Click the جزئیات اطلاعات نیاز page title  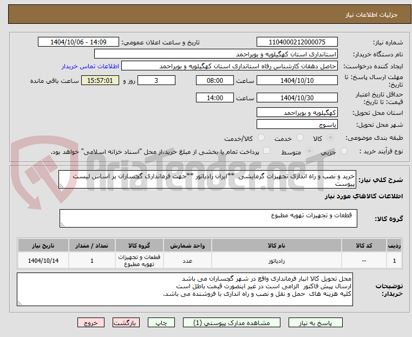[371, 15]
